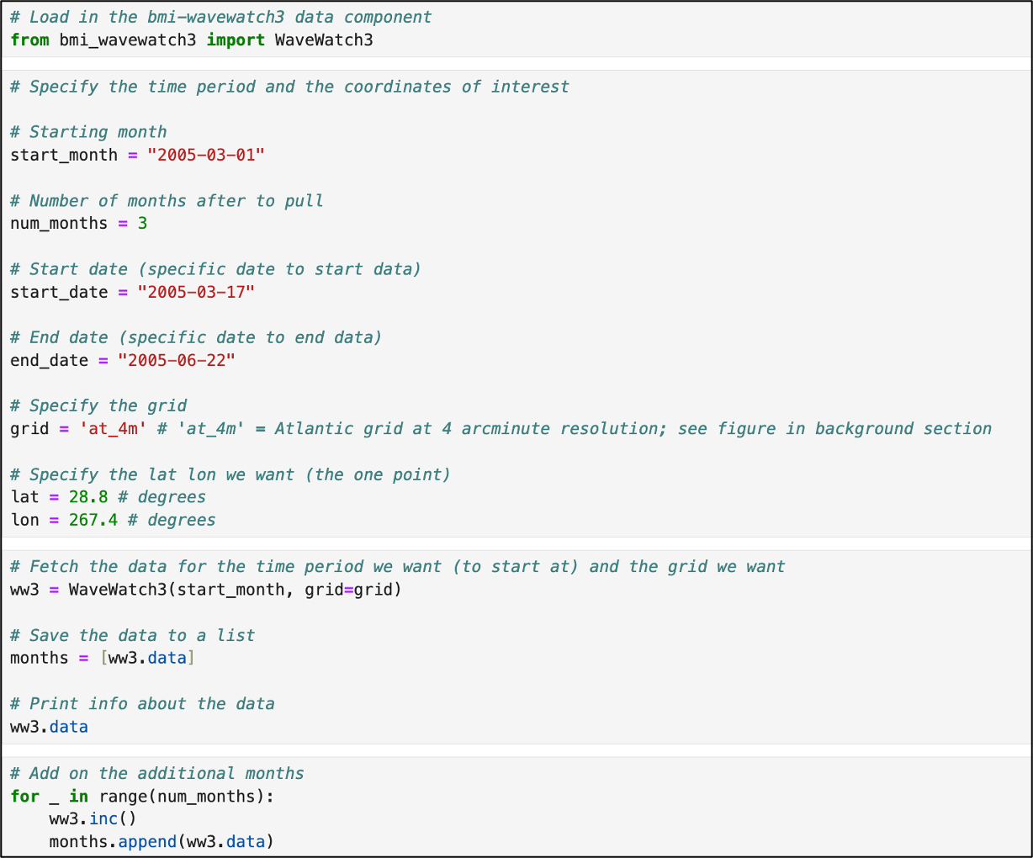
Task: Click the ww3.inc() call
Action: (93, 818)
